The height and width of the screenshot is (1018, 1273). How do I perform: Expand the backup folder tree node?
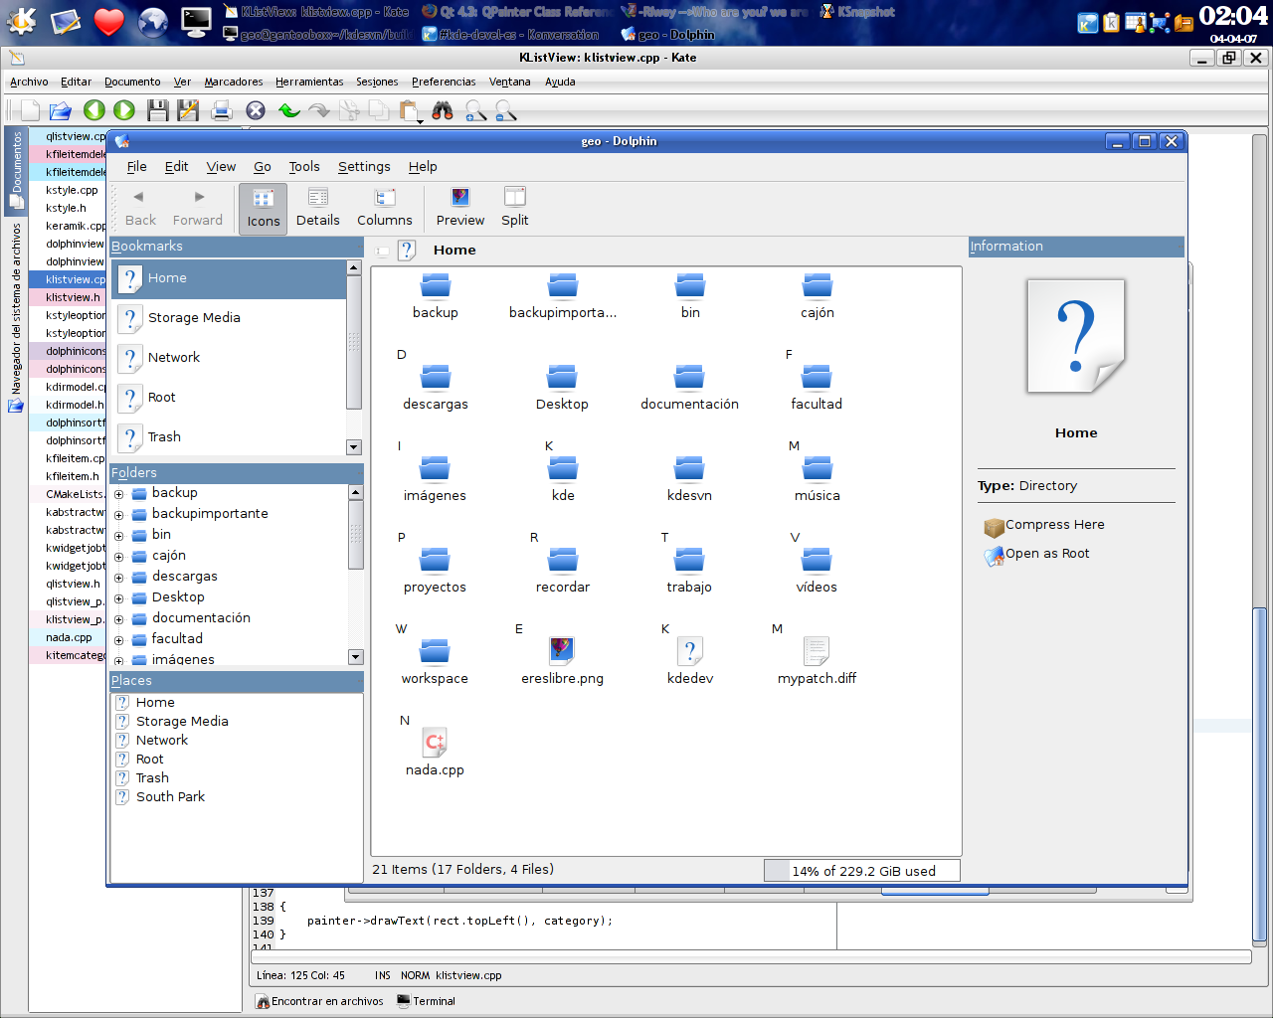119,494
